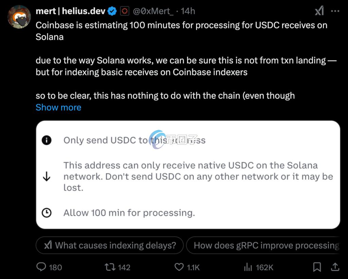Click the mert | helius.dev display name

tap(71, 11)
